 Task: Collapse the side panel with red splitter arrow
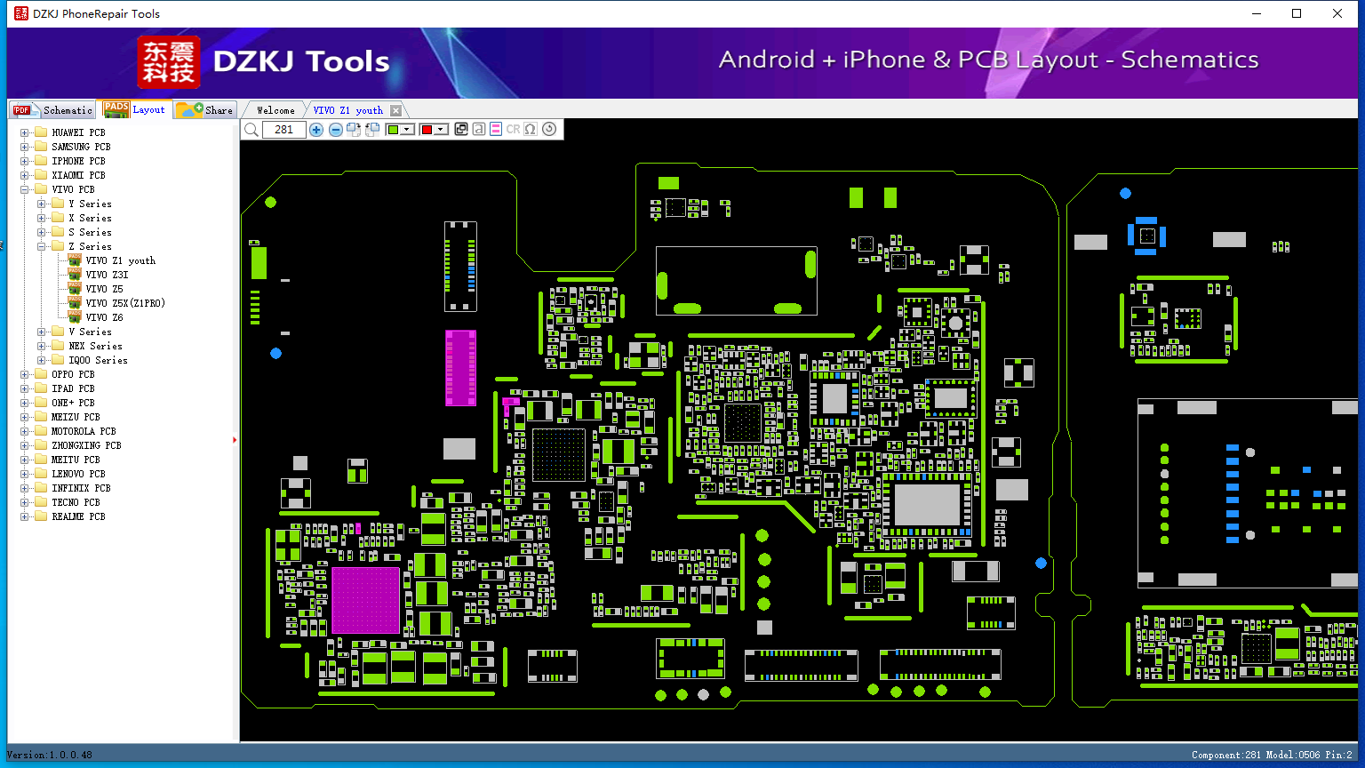[x=235, y=439]
